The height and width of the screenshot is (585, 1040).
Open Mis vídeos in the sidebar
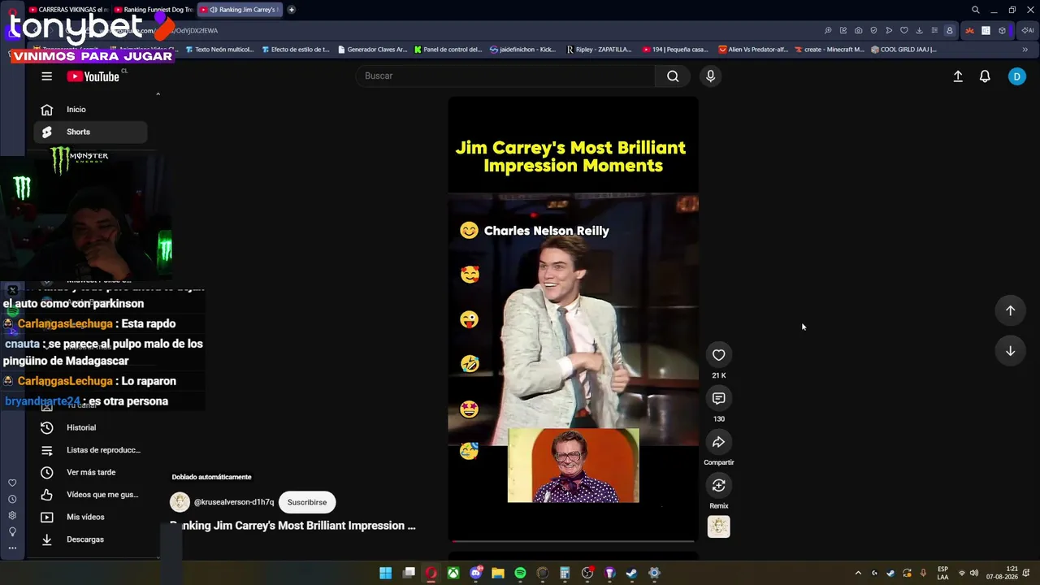click(90, 517)
